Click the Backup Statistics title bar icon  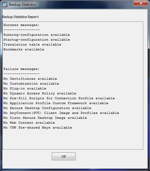tap(5, 5)
